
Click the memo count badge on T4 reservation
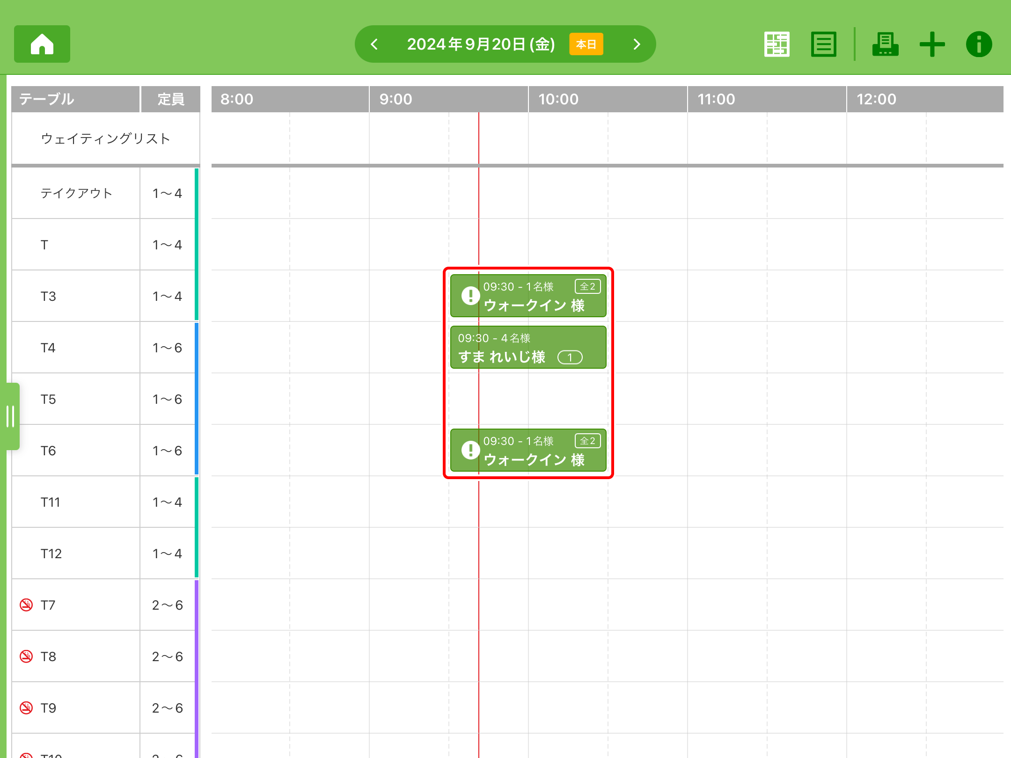pyautogui.click(x=570, y=357)
